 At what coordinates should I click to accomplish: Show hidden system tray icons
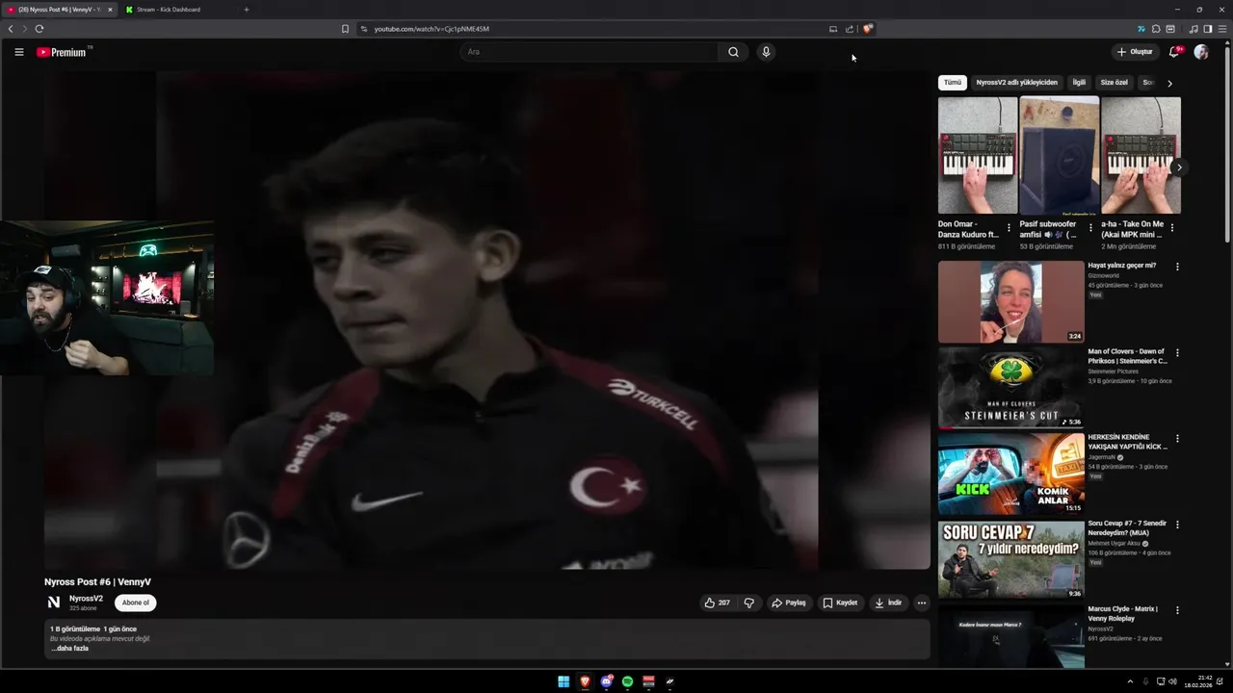(x=1130, y=681)
